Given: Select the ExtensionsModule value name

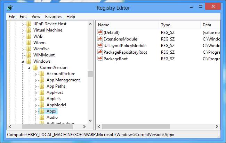Looking at the screenshot, I should click(120, 39).
